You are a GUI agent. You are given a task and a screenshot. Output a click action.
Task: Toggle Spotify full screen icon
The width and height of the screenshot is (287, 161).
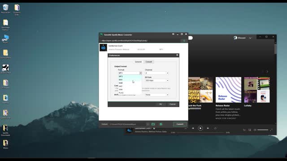(x=271, y=130)
